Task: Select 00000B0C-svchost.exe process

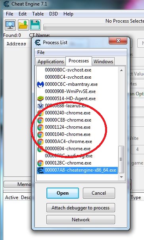Action: click(x=68, y=70)
